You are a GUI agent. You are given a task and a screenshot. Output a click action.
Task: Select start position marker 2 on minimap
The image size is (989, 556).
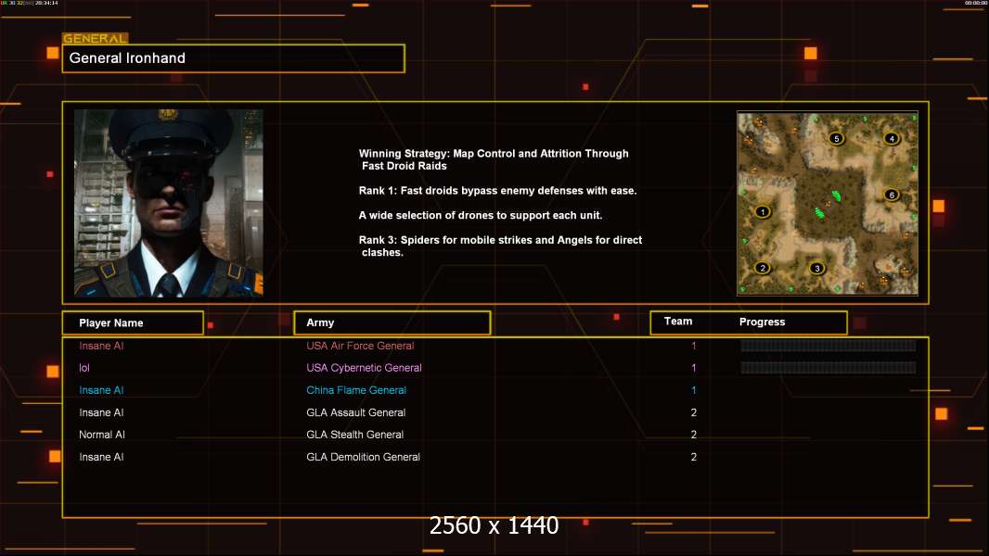[763, 268]
